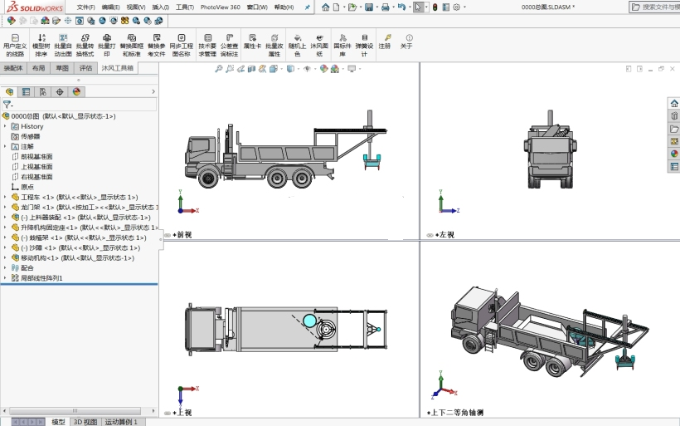Screen dimensions: 680x426
Task: Click the 搜索 search input field
Action: click(657, 7)
